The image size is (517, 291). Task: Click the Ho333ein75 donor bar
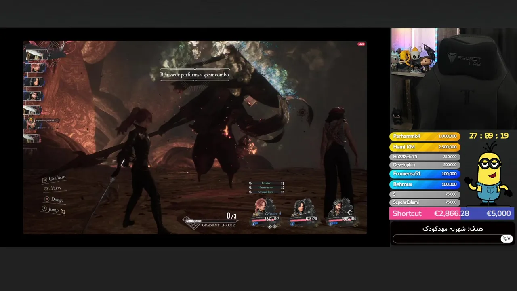click(425, 156)
